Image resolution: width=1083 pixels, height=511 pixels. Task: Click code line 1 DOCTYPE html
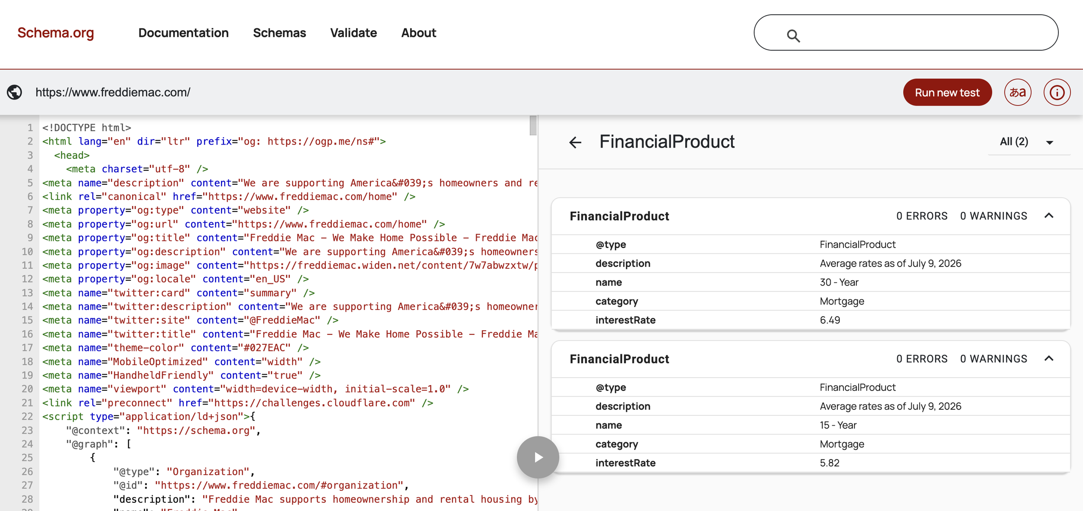(87, 128)
